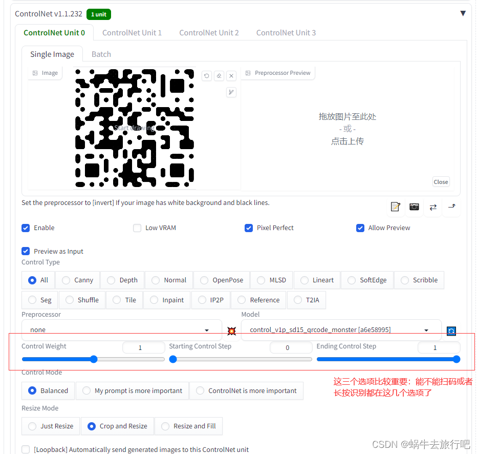The width and height of the screenshot is (478, 454).
Task: Open new canvas with the notepad icon
Action: (396, 207)
